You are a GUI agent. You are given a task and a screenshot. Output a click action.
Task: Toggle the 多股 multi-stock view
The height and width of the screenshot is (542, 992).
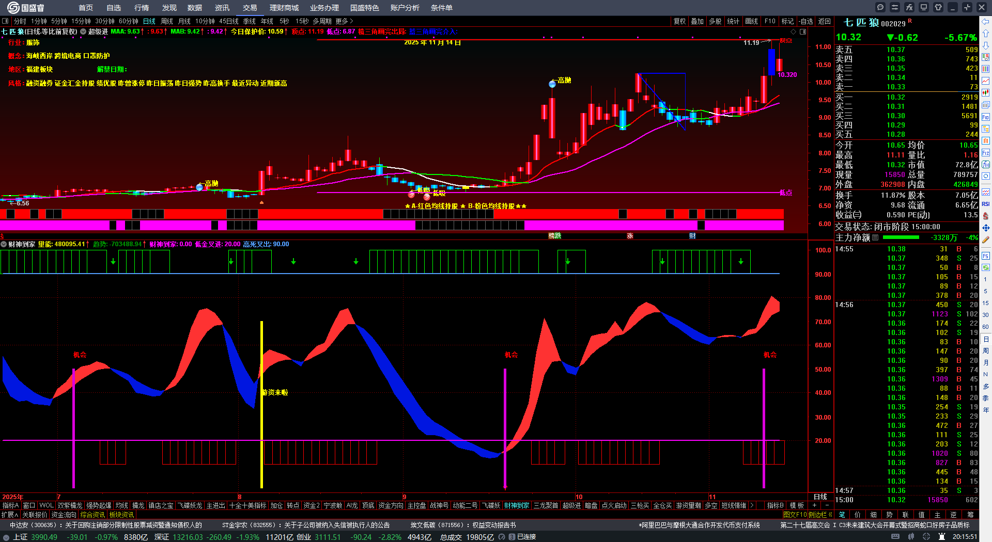[715, 21]
